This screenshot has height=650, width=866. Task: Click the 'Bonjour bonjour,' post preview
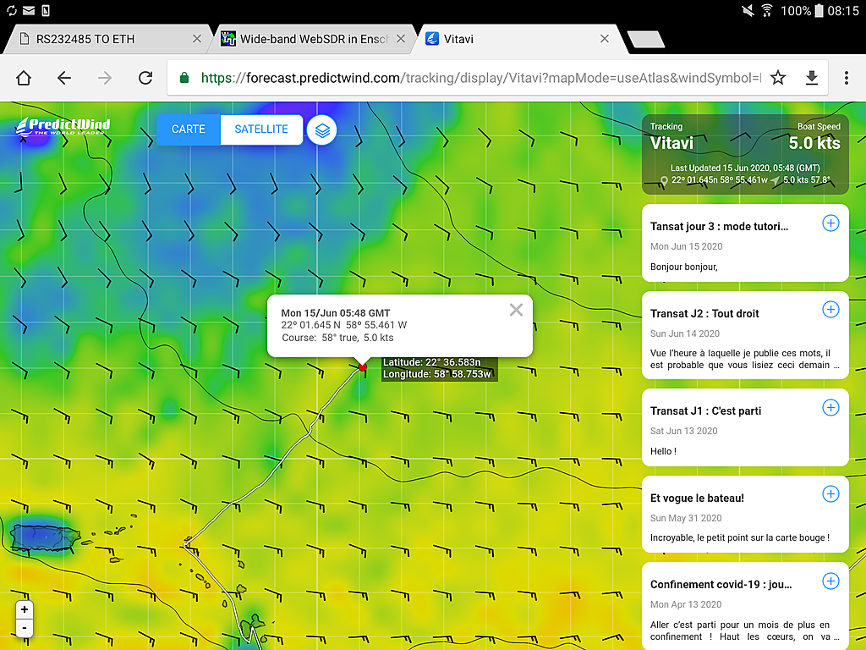click(x=683, y=267)
